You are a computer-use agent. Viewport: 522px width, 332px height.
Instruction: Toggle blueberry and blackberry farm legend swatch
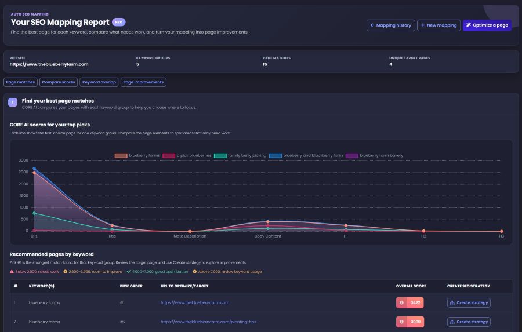[275, 156]
